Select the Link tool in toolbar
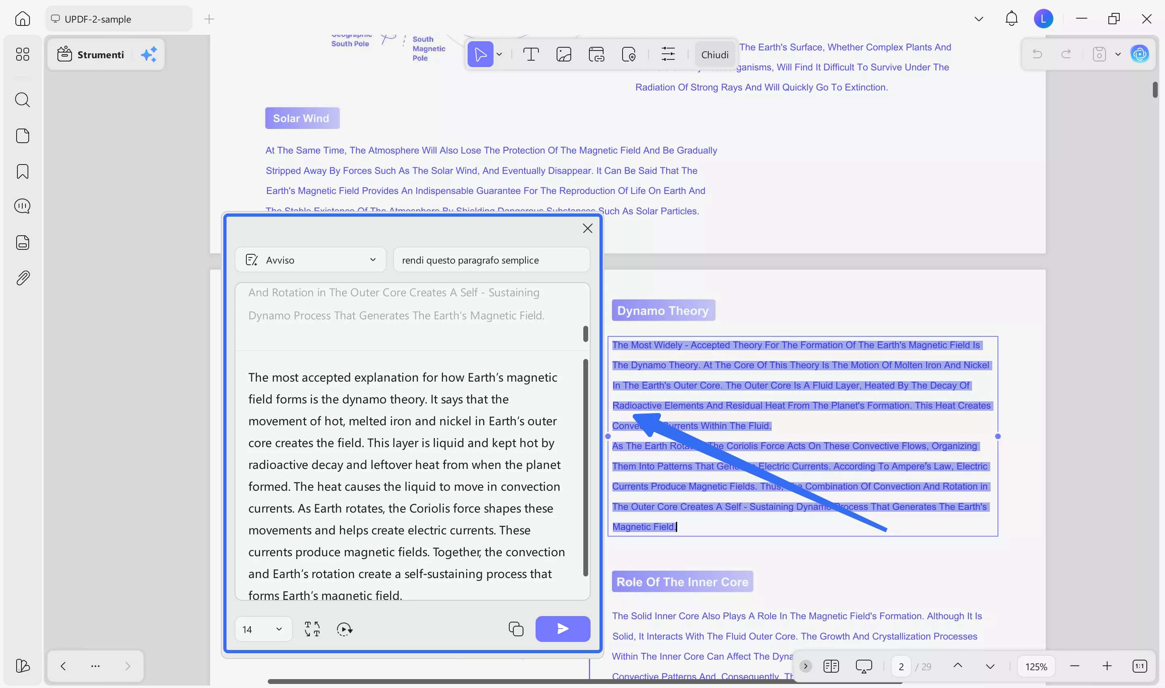 596,55
